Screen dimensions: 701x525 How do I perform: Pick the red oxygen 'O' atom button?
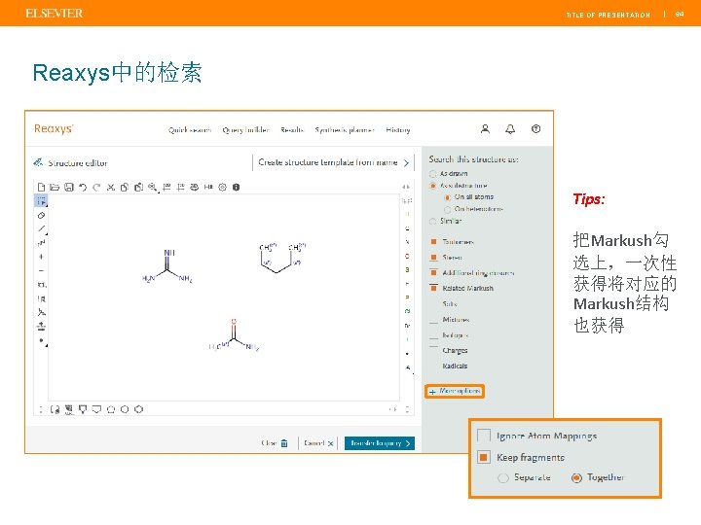coord(407,257)
